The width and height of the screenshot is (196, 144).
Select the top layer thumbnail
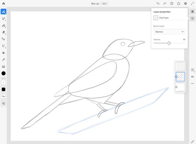pos(180,66)
